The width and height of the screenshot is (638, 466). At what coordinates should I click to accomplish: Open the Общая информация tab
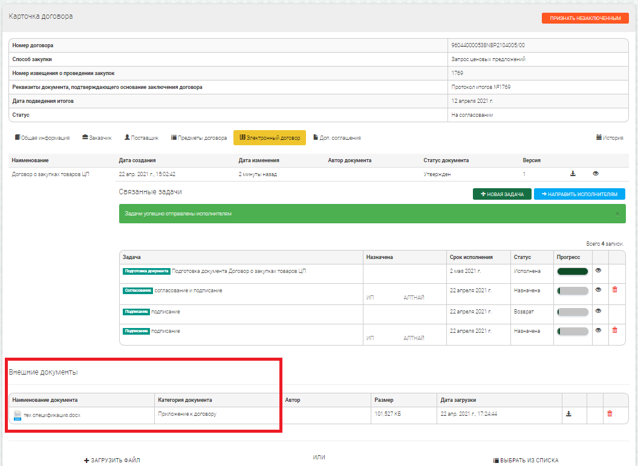coord(42,138)
